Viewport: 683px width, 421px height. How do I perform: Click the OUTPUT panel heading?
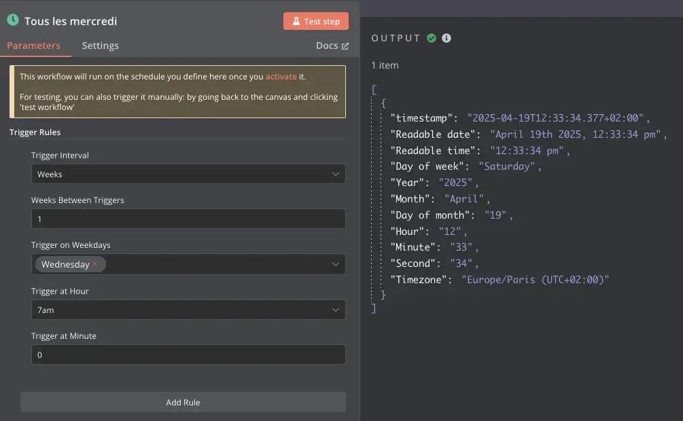[x=396, y=38]
